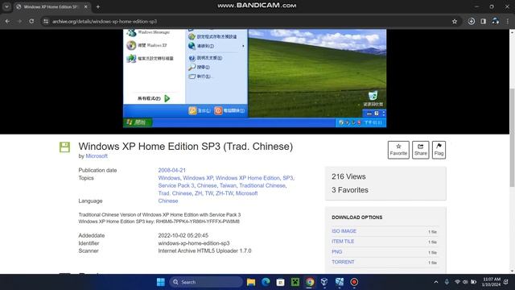Open the tab search dropdown arrow

[x=6, y=6]
